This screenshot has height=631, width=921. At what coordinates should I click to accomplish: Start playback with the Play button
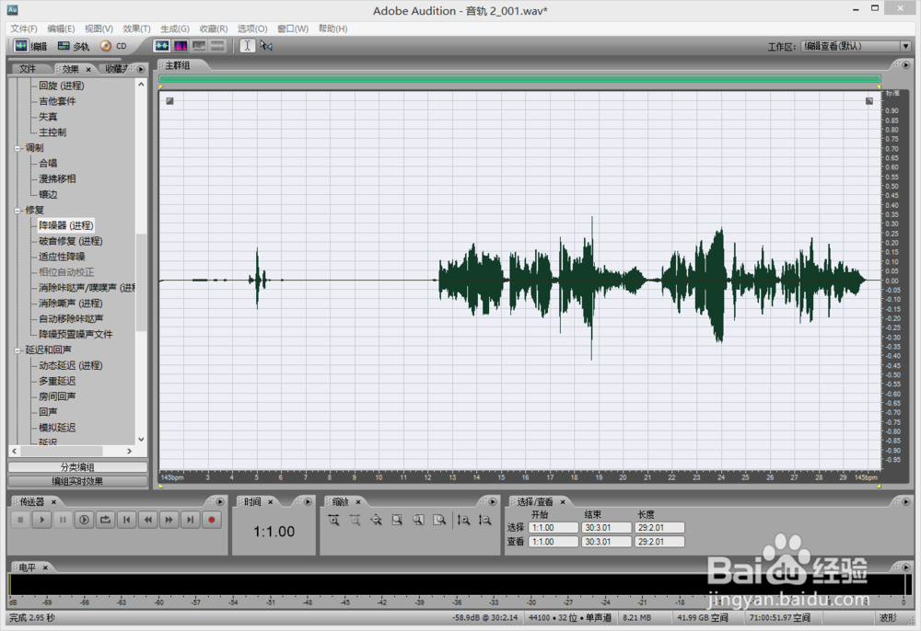tap(41, 520)
